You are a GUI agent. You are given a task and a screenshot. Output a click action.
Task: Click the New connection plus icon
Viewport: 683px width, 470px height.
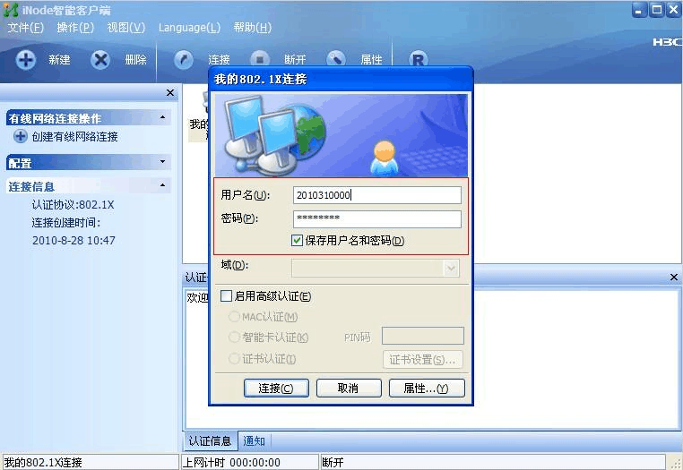26,59
